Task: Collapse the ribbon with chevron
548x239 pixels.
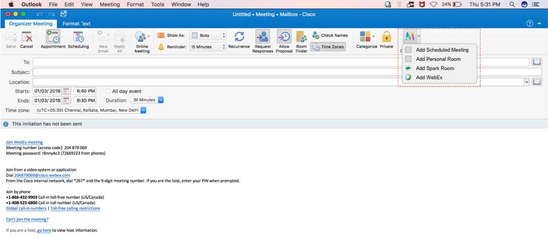Action: [540, 23]
